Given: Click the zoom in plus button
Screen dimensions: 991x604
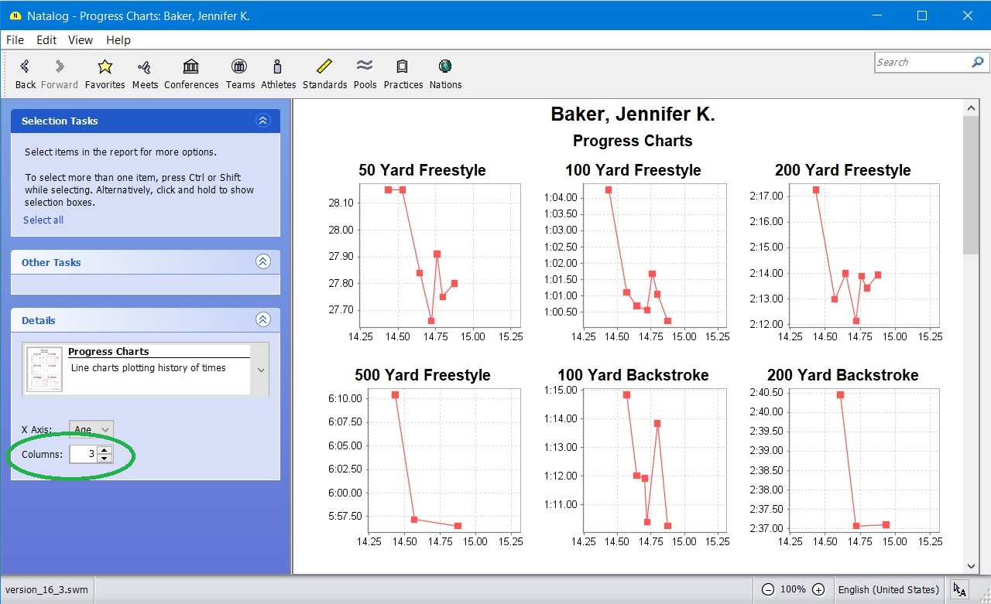Looking at the screenshot, I should [x=818, y=589].
